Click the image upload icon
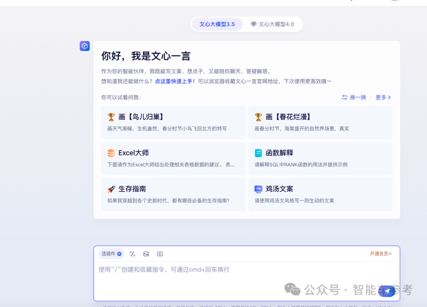Screen dimensions: 427x307 pos(146,254)
